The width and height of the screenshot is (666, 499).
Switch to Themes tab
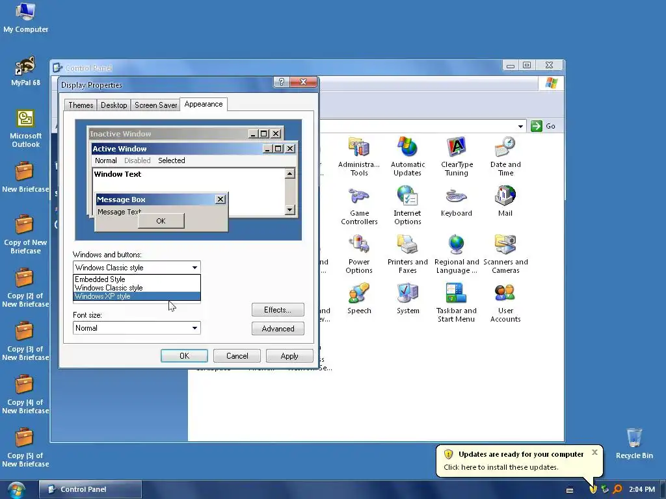click(81, 105)
